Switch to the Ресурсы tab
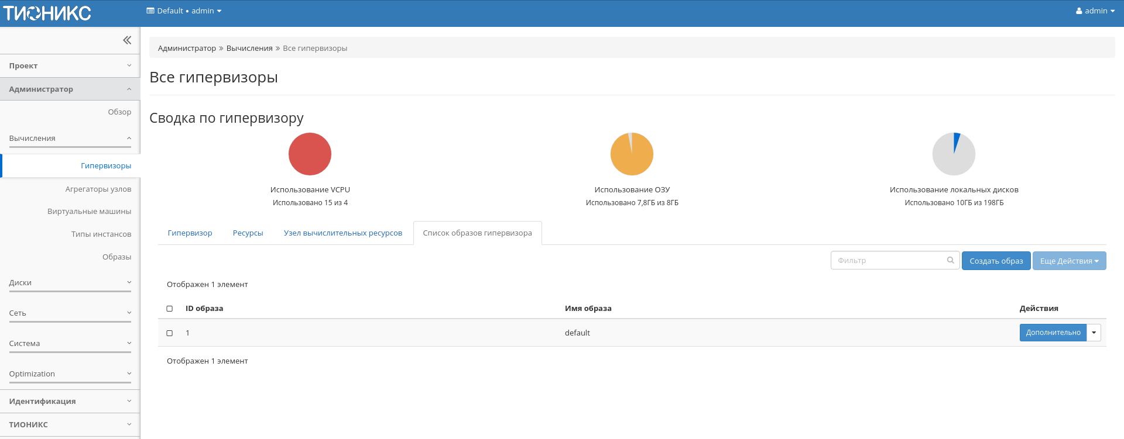Screen dimensions: 1124x439 (x=248, y=233)
